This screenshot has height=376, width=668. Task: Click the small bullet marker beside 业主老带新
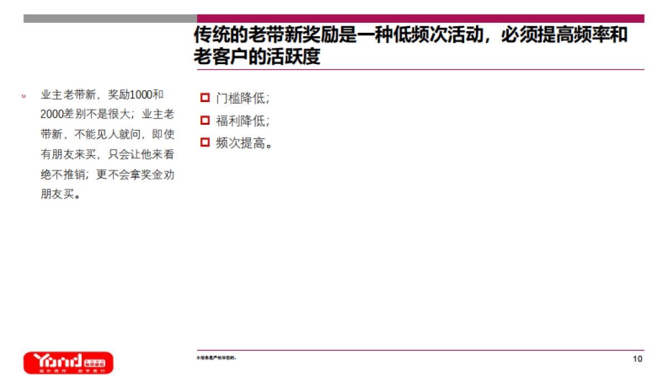pyautogui.click(x=23, y=96)
